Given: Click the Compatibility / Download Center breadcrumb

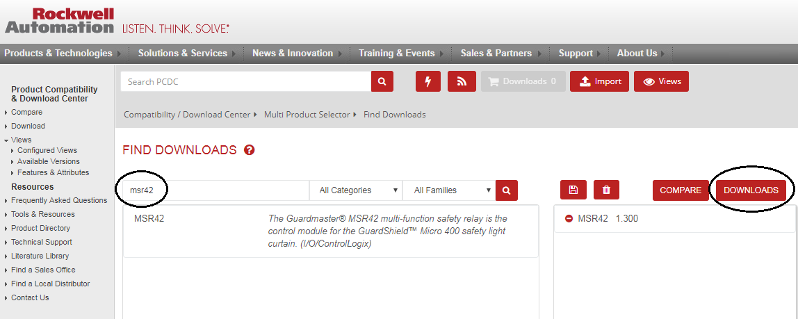Looking at the screenshot, I should (187, 115).
